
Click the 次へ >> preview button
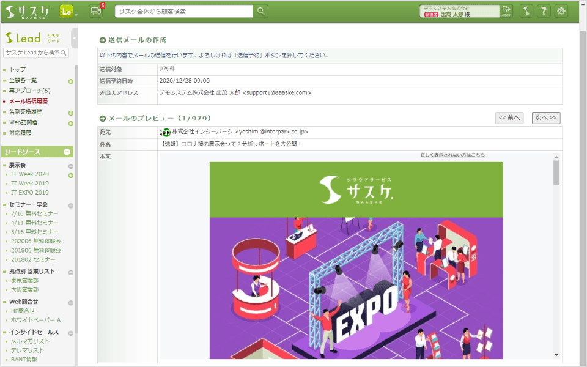546,117
